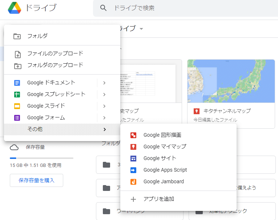
Task: Focus the ドライブで検索 search field
Action: point(185,8)
